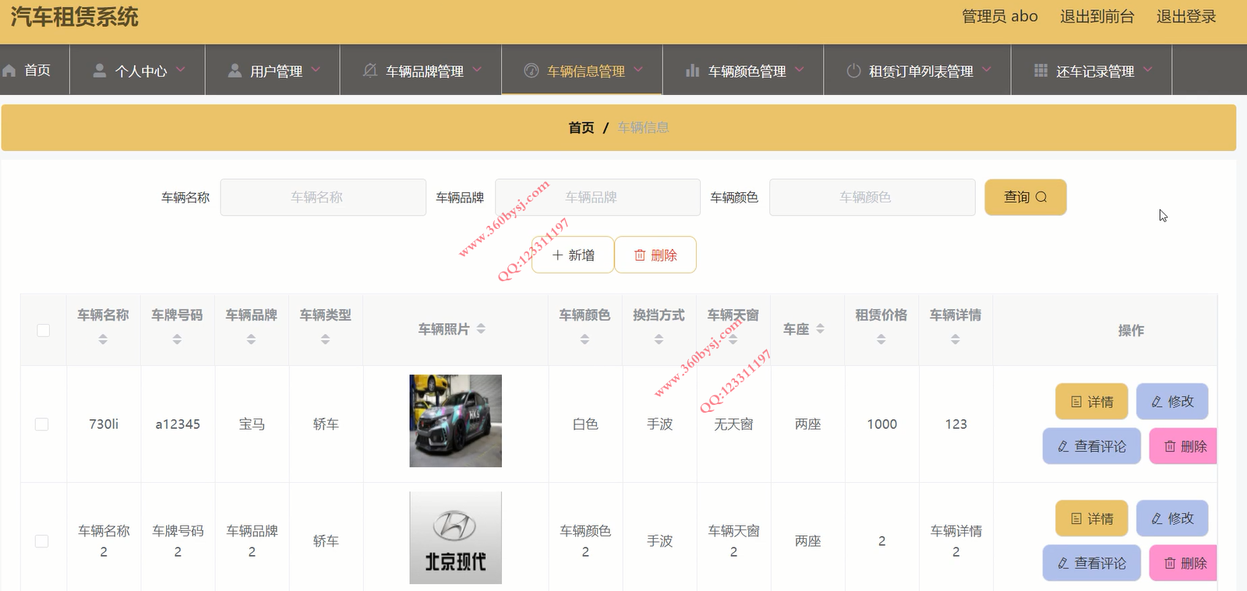1247x591 pixels.
Task: Click the plus icon in the 新增 button
Action: (x=557, y=255)
